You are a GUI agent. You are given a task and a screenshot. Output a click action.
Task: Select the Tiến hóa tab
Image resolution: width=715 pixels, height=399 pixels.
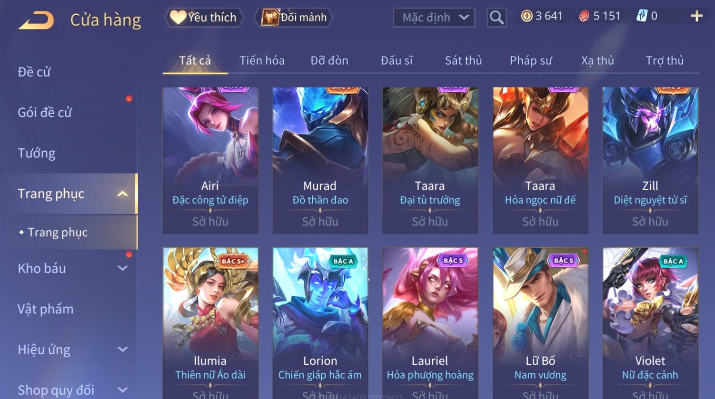[x=262, y=60]
